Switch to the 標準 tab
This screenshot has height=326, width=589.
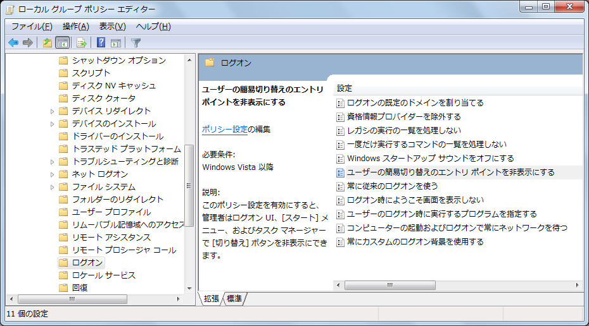point(234,299)
